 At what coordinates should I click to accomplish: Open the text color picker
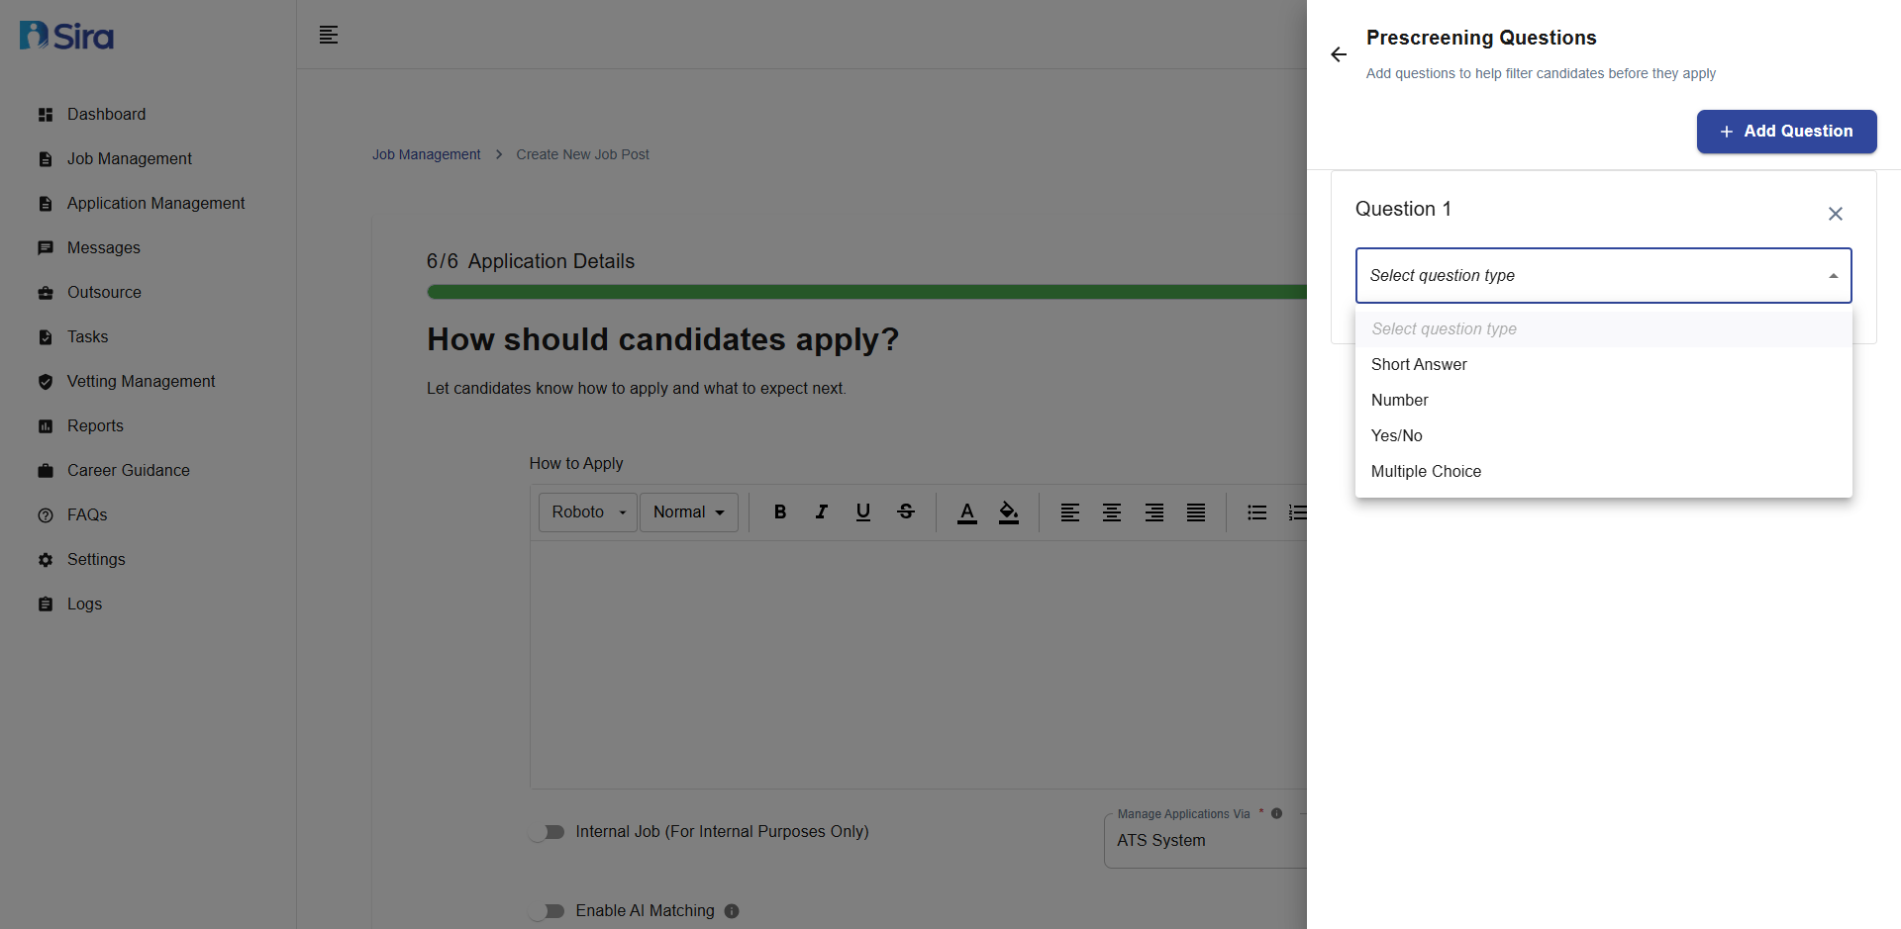point(967,512)
